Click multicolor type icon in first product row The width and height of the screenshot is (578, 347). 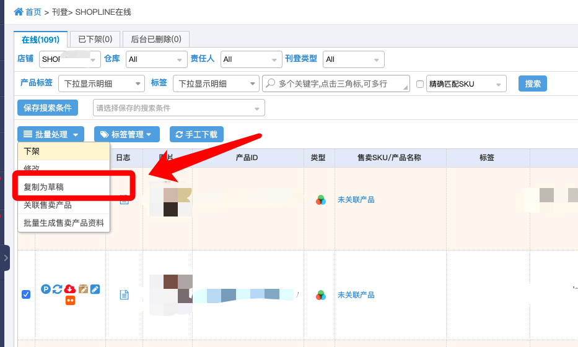click(321, 200)
